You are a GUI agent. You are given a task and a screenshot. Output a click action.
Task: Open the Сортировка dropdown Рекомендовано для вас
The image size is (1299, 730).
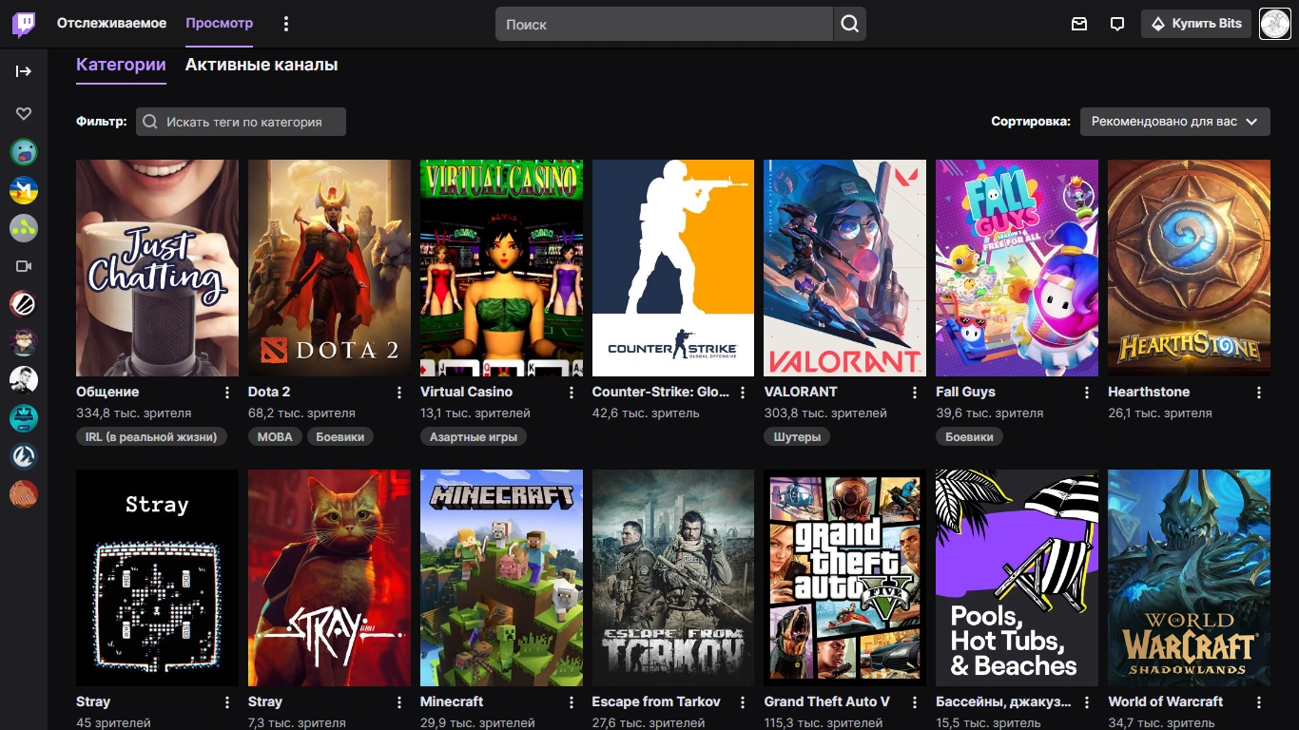point(1174,122)
